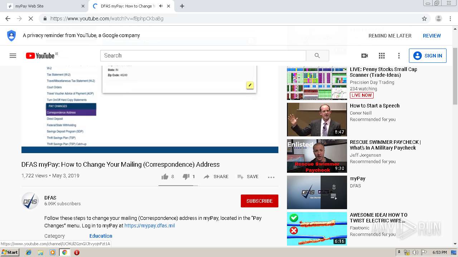The image size is (458, 257).
Task: Go back in Chrome
Action: tap(8, 19)
